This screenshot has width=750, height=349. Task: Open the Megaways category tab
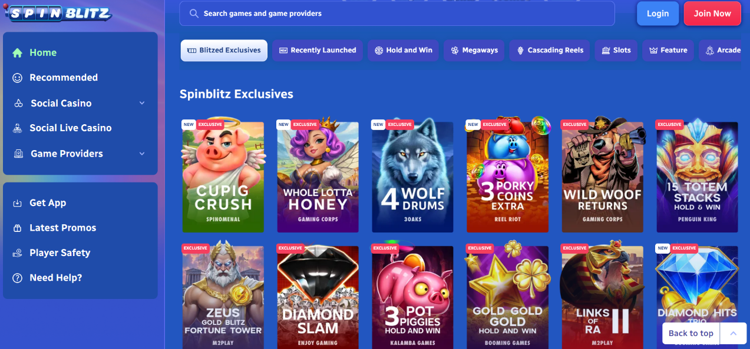point(474,51)
